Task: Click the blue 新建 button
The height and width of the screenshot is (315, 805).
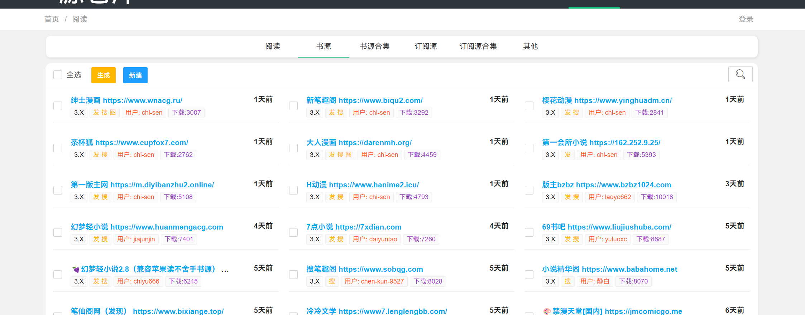Action: [135, 75]
